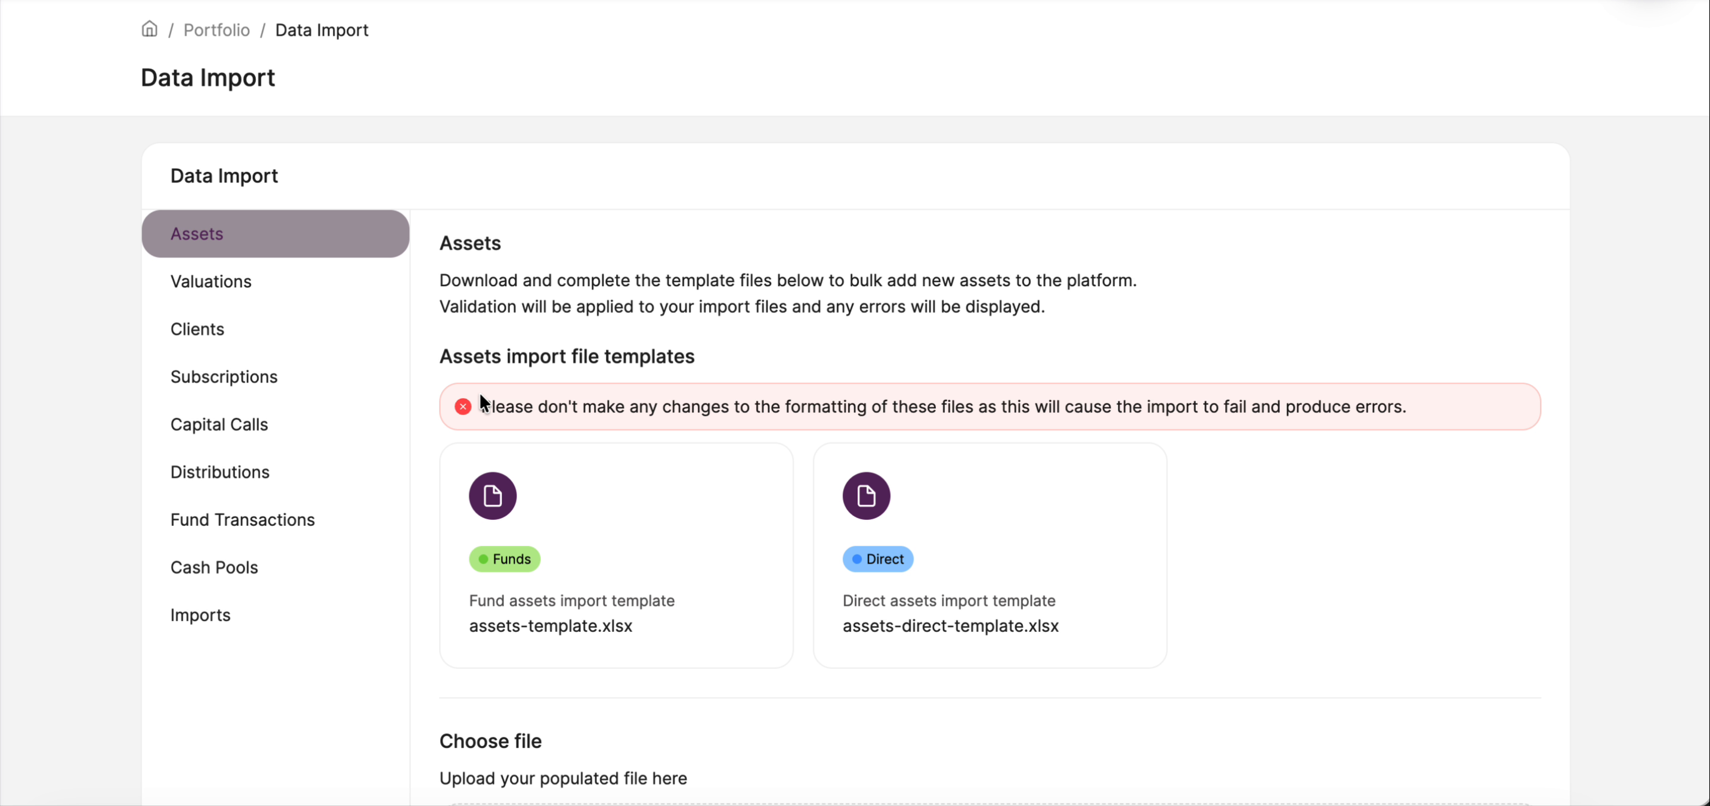
Task: Click the Funds template file icon
Action: [x=493, y=495]
